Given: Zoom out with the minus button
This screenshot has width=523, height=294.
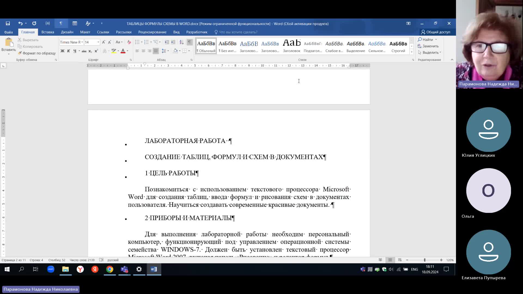Looking at the screenshot, I should (x=407, y=260).
